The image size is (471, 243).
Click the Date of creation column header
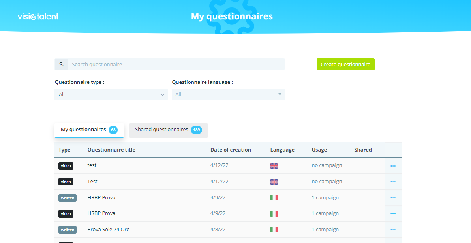click(x=231, y=150)
